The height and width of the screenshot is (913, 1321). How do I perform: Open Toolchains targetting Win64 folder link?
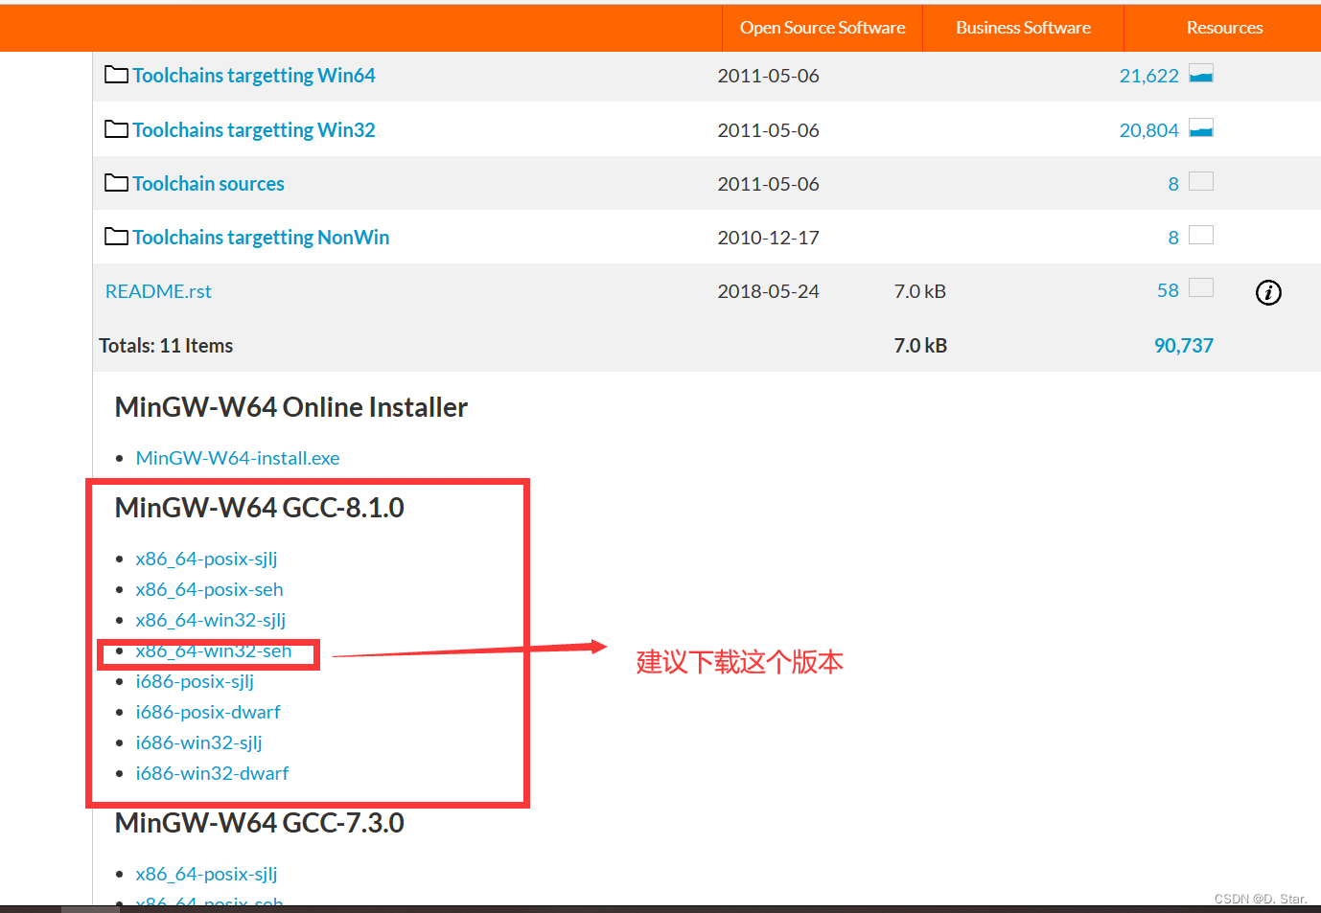coord(253,76)
